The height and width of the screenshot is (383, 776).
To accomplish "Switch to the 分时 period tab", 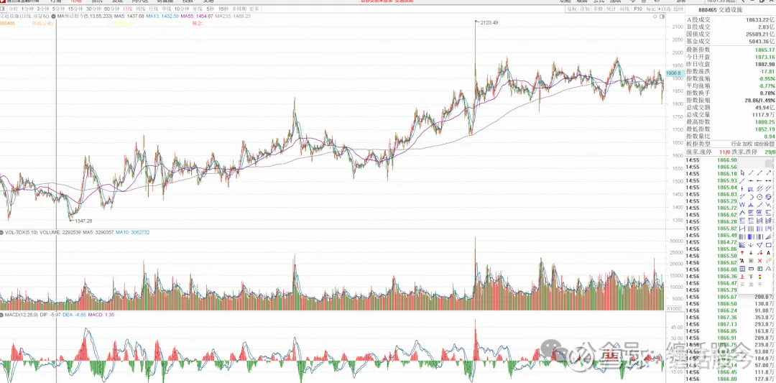I will (x=14, y=9).
